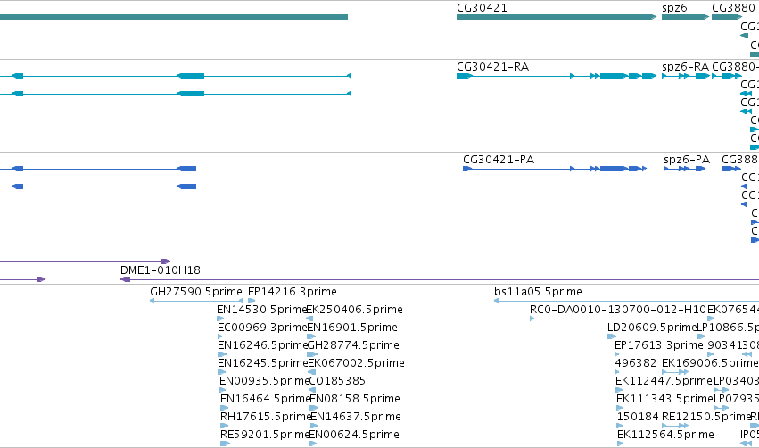Click the EN16464.5prime EST label
The image size is (759, 448).
265,399
